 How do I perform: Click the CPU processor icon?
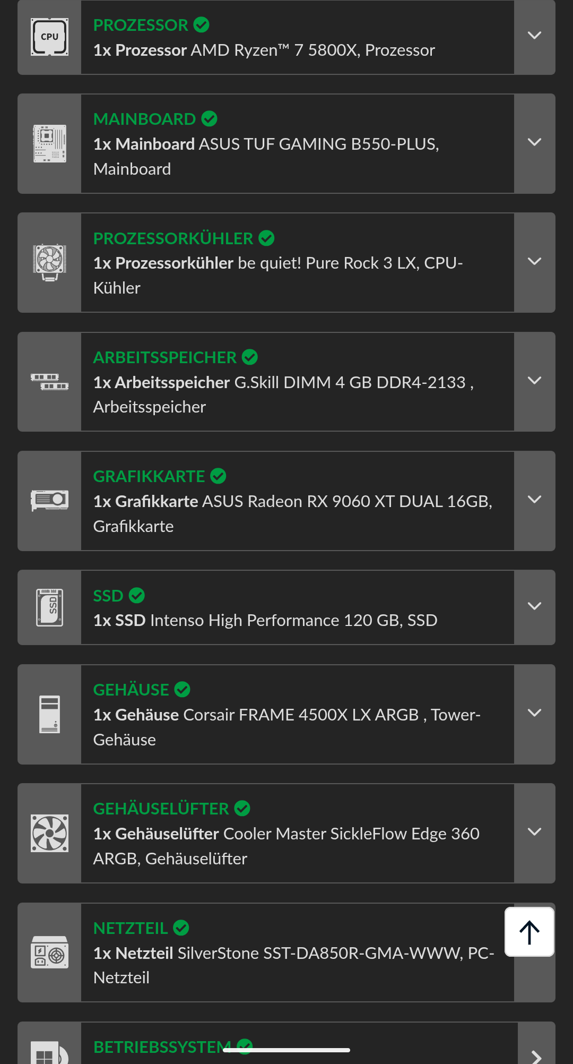click(x=49, y=37)
